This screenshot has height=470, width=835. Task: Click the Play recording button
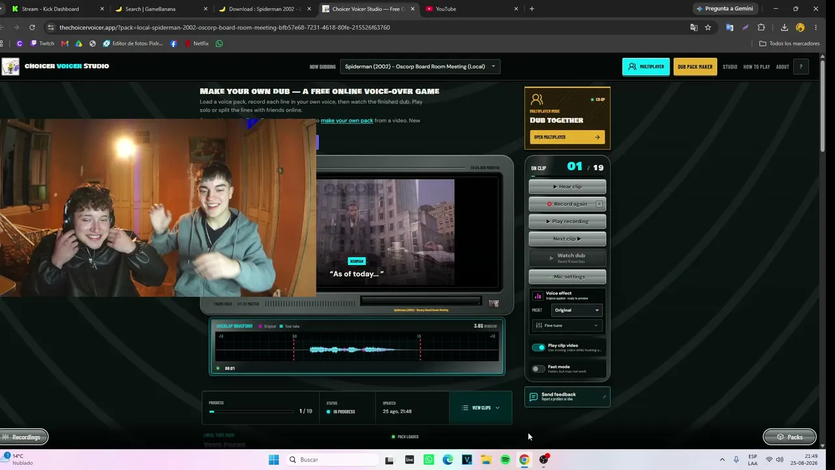tap(567, 221)
